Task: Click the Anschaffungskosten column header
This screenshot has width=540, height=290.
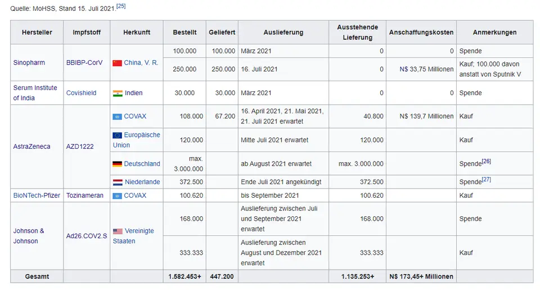Action: click(421, 32)
